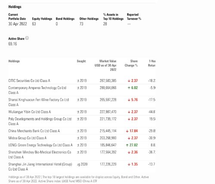The width and height of the screenshot is (215, 184).
Task: Sort by Share Change % column
Action: click(x=131, y=63)
